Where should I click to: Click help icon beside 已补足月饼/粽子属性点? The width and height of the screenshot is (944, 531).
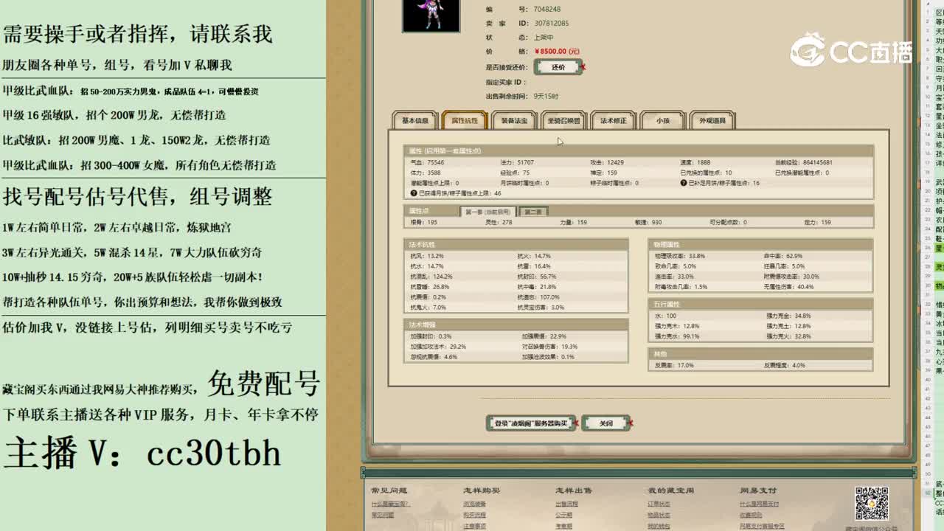684,183
